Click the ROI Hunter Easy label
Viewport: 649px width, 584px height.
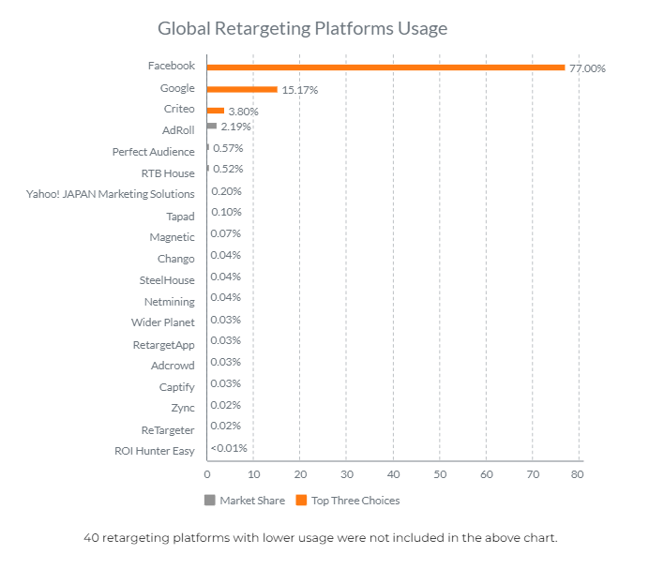coord(155,451)
